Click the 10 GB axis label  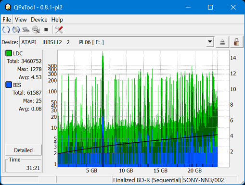126,171
